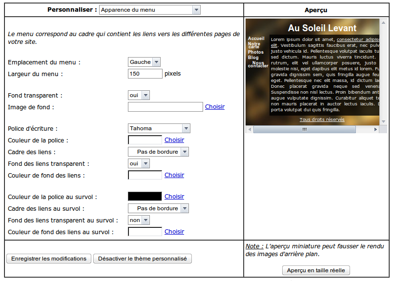Click the black Couleur de la police au survol swatch
Screen dimensions: 393x281
(145, 196)
